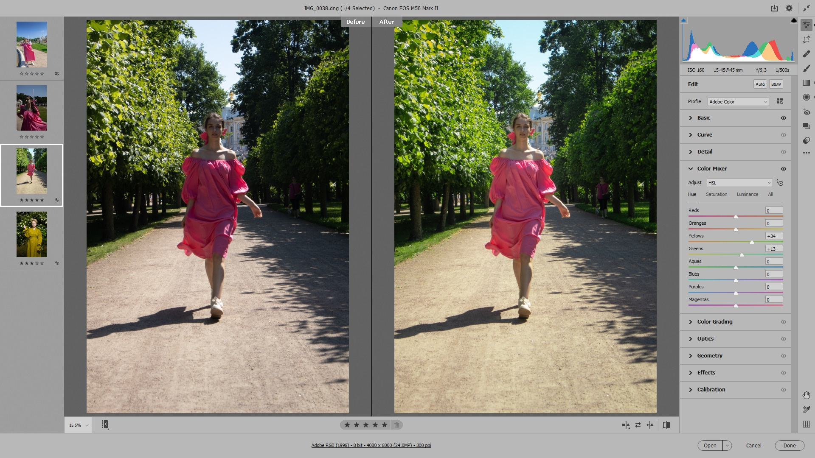Switch to the Saturation tab
The image size is (815, 458).
coord(717,194)
